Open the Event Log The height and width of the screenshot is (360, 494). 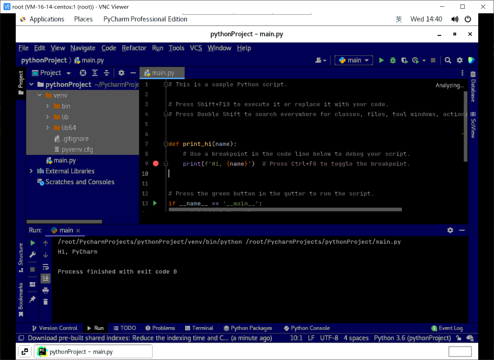click(447, 328)
